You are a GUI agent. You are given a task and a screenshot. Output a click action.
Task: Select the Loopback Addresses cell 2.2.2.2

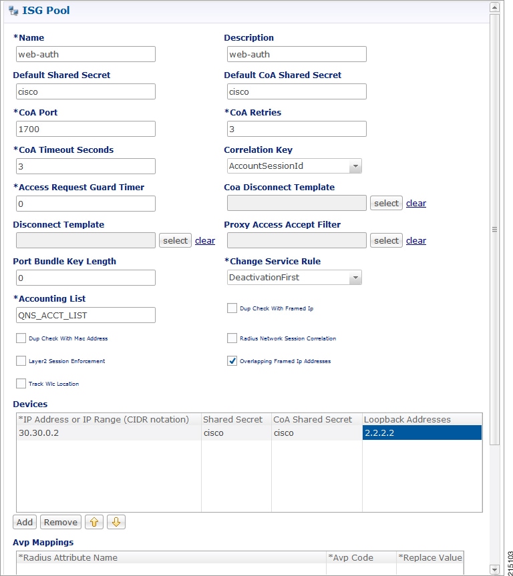[421, 433]
